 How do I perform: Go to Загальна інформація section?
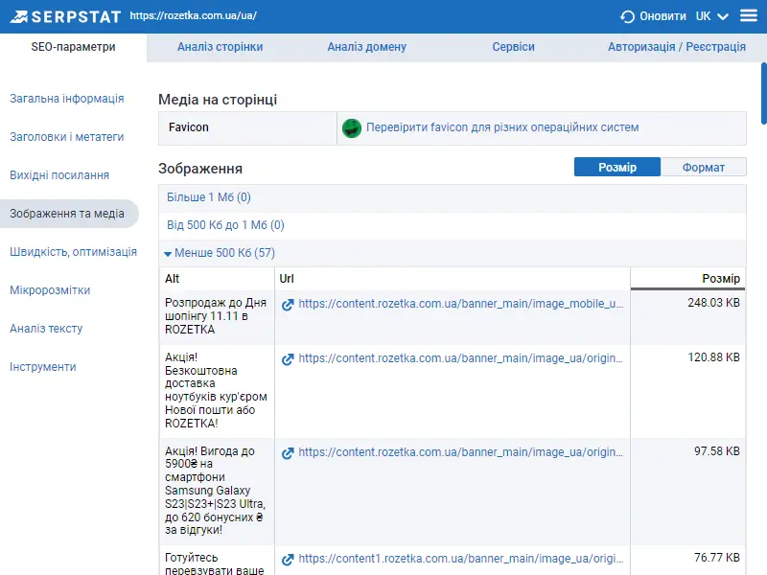67,99
